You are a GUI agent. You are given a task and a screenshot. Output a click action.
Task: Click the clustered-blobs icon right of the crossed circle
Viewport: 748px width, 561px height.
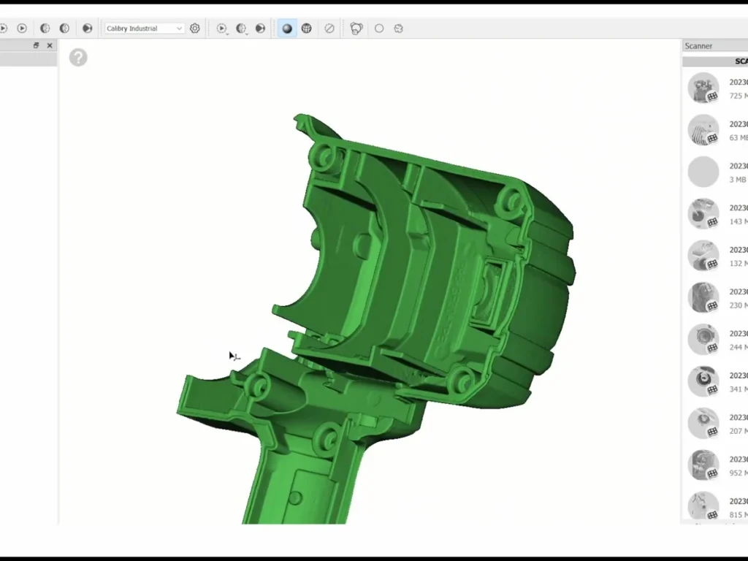[x=356, y=28]
